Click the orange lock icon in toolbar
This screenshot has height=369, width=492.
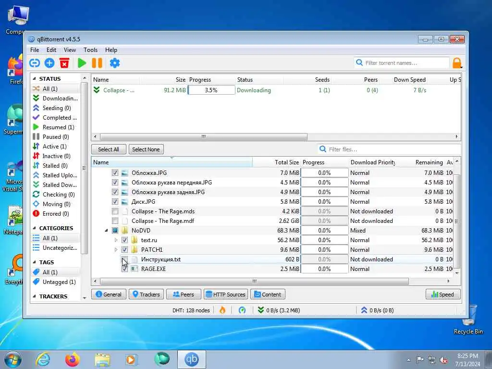click(457, 63)
